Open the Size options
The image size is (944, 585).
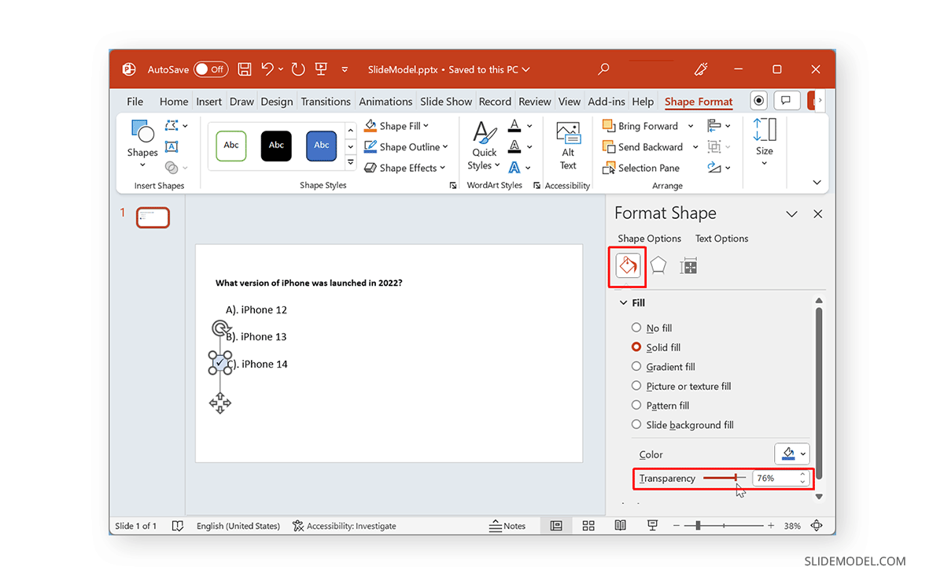[x=765, y=143]
